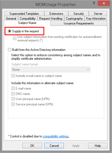Screen dimensions: 112x153
Task: Follow the compatibility settings link
Action: click(x=56, y=136)
